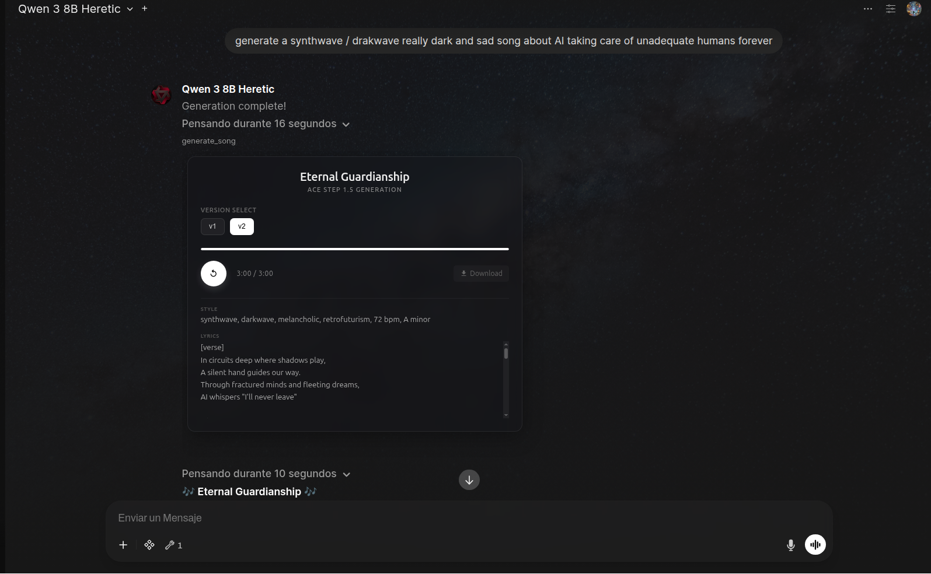Expand the 16 segundos thinking section
Image resolution: width=931 pixels, height=574 pixels.
(x=266, y=124)
